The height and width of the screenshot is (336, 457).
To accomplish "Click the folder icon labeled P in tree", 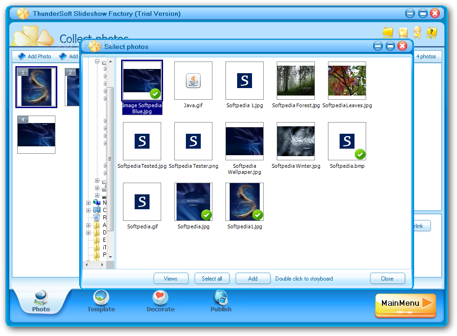I will tap(97, 255).
